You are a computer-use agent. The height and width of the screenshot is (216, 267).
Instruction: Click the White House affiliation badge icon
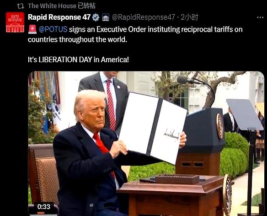click(106, 17)
